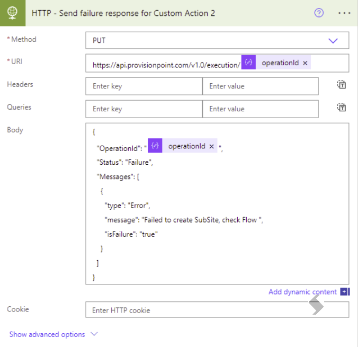Click the HTTP globe connector icon

pyautogui.click(x=13, y=13)
